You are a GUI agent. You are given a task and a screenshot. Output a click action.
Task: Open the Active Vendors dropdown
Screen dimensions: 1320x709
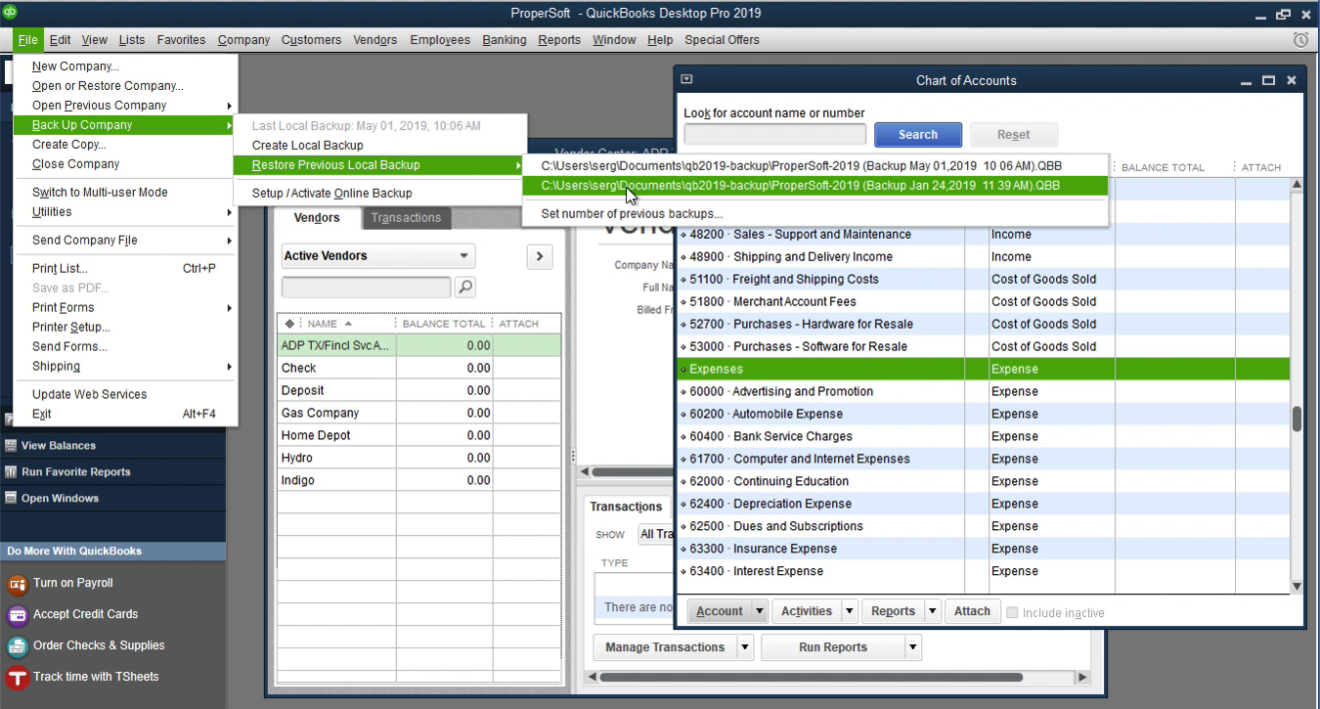point(378,256)
